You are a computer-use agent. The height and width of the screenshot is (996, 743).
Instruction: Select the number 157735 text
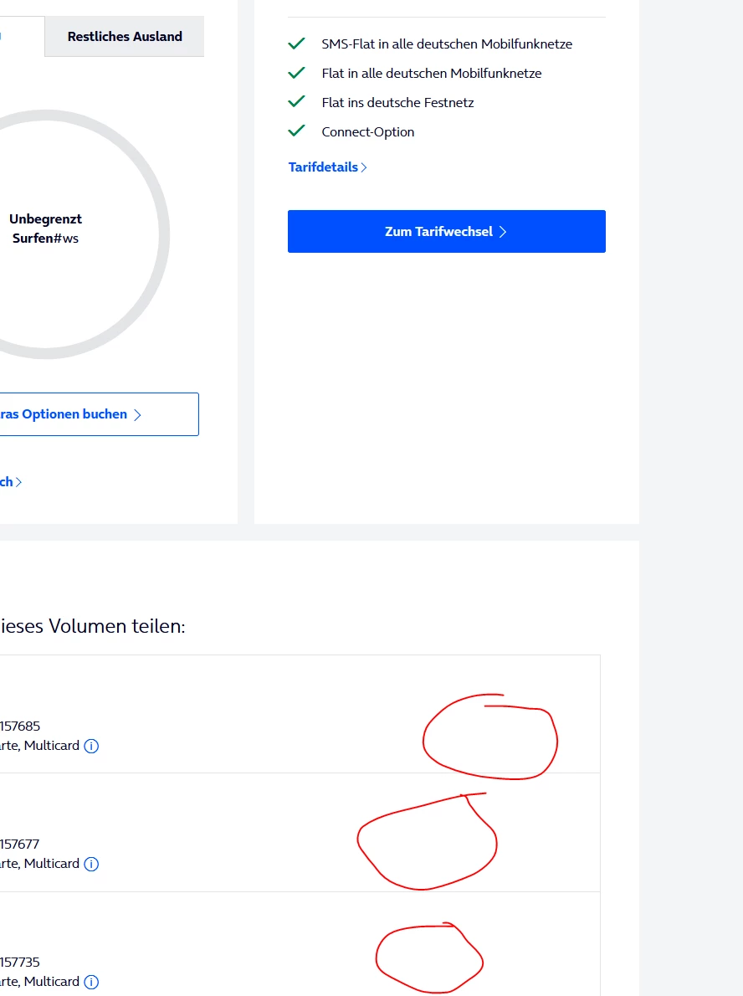20,963
